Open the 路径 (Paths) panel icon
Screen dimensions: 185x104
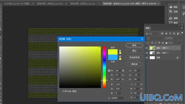pyautogui.click(x=171, y=22)
